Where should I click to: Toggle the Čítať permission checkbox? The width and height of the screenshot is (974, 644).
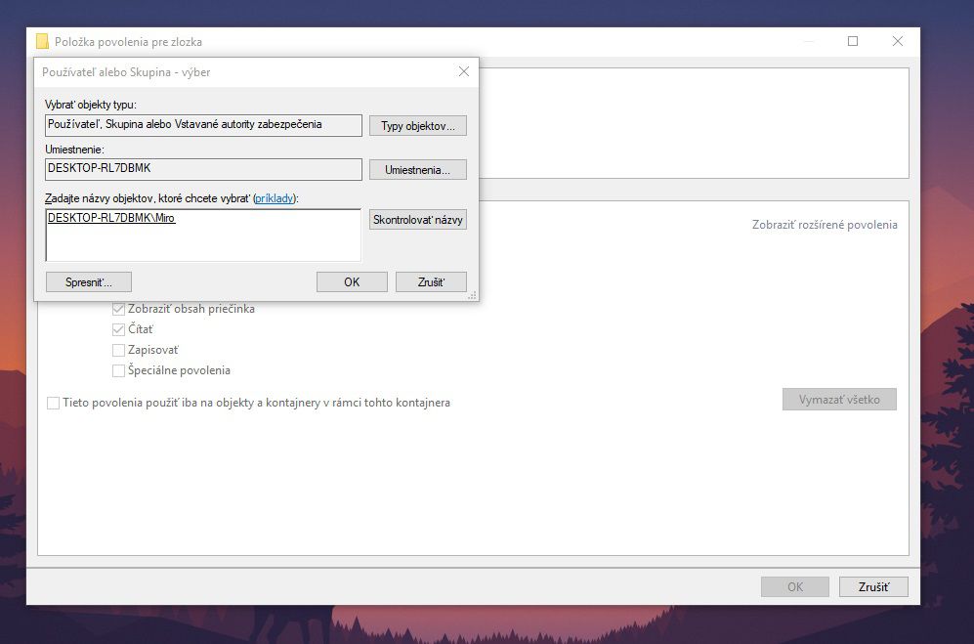[118, 329]
